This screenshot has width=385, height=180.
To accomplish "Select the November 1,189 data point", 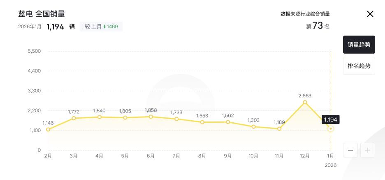I will (x=279, y=129).
